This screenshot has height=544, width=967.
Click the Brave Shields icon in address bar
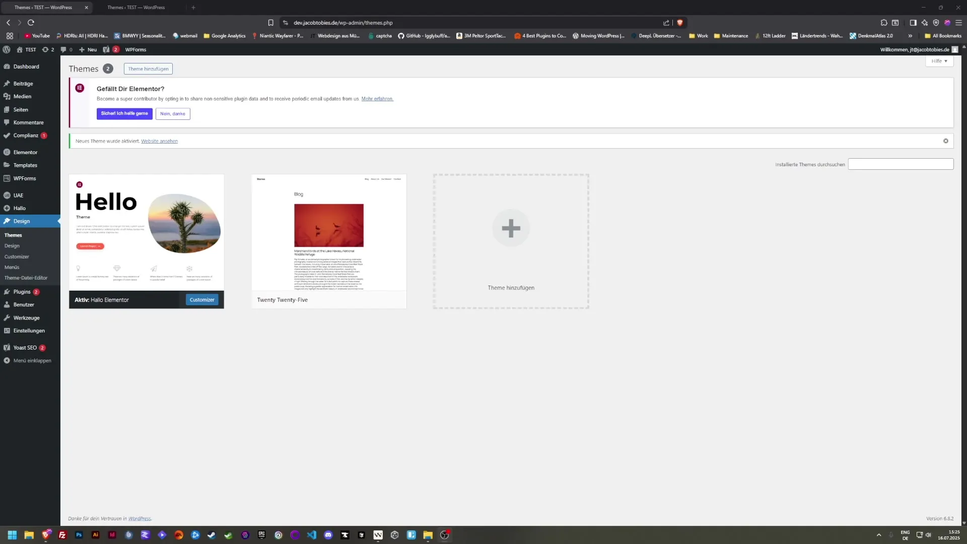point(680,23)
